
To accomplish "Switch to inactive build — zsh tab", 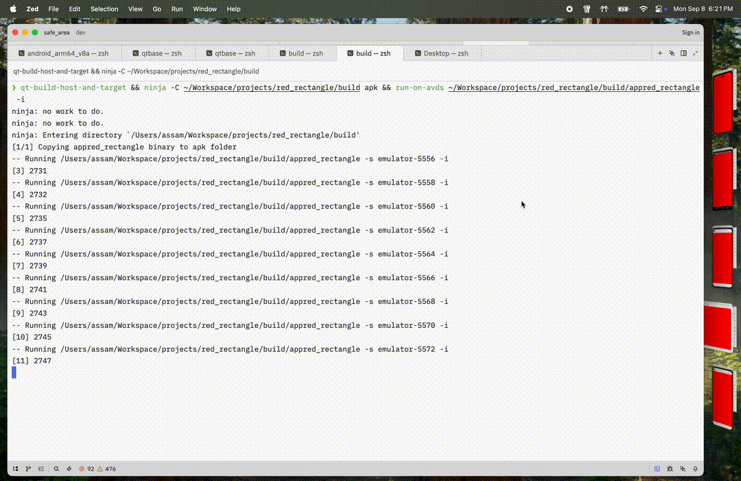I will click(x=301, y=54).
